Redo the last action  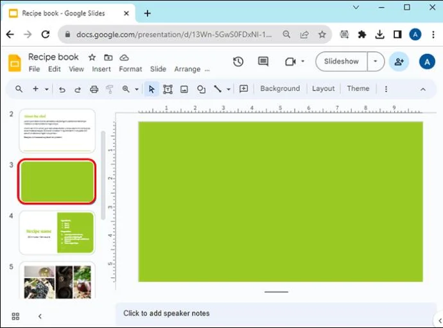point(78,90)
